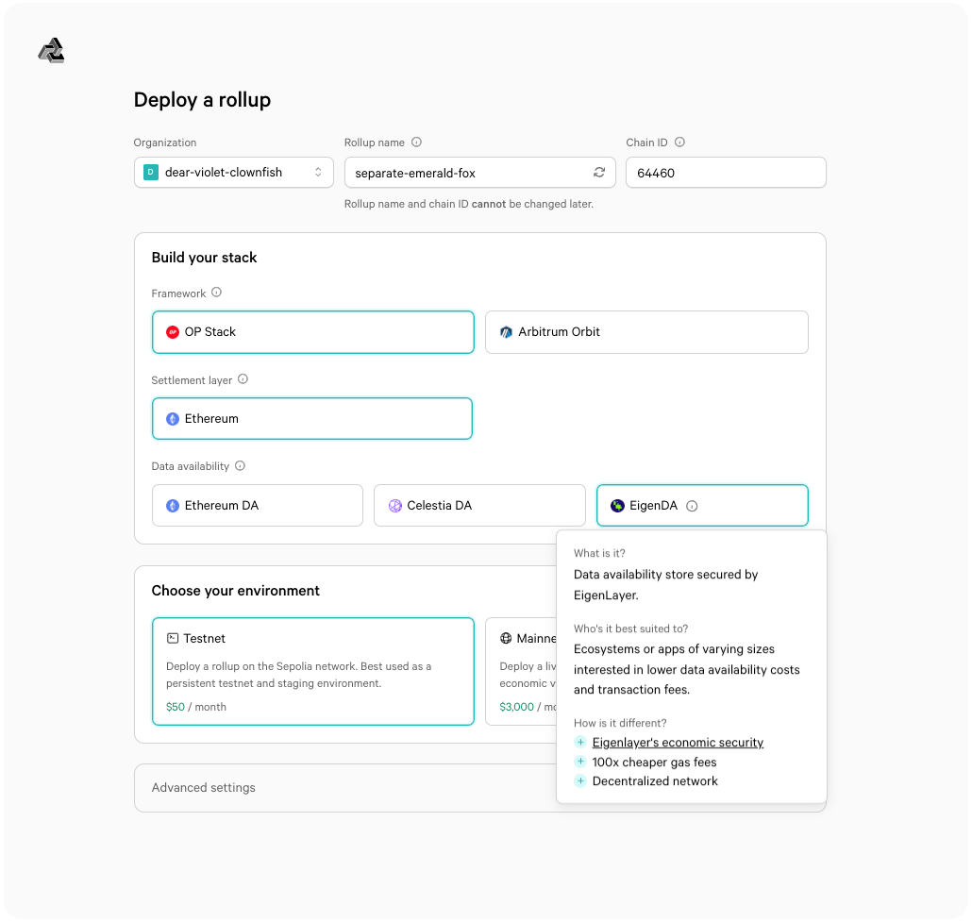Image resolution: width=972 pixels, height=922 pixels.
Task: Focus the Chain ID field showing 64460
Action: pos(726,173)
